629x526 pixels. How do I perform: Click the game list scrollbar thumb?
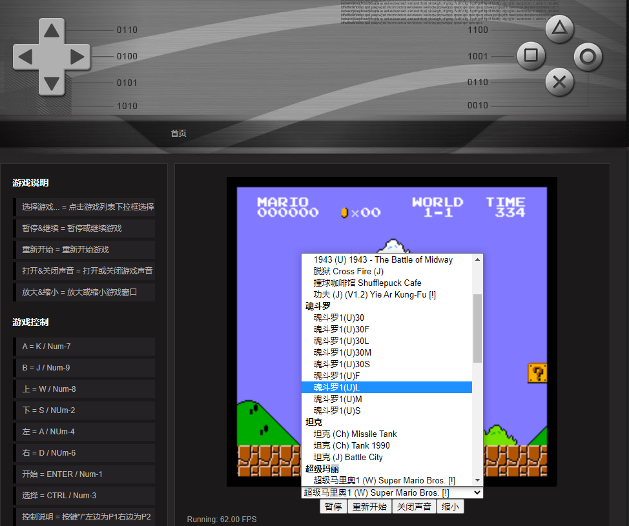(x=477, y=329)
